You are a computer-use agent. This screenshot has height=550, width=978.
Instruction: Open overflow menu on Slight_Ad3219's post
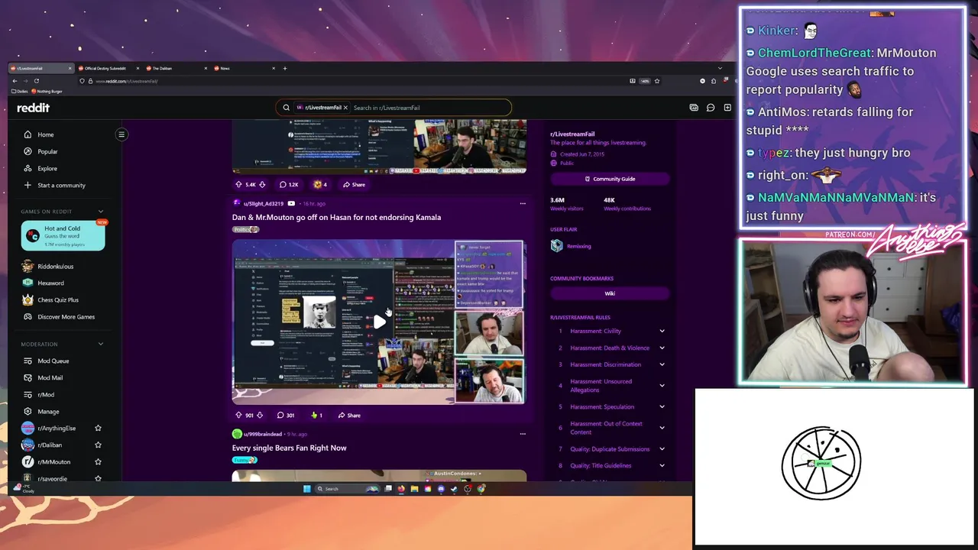(523, 203)
